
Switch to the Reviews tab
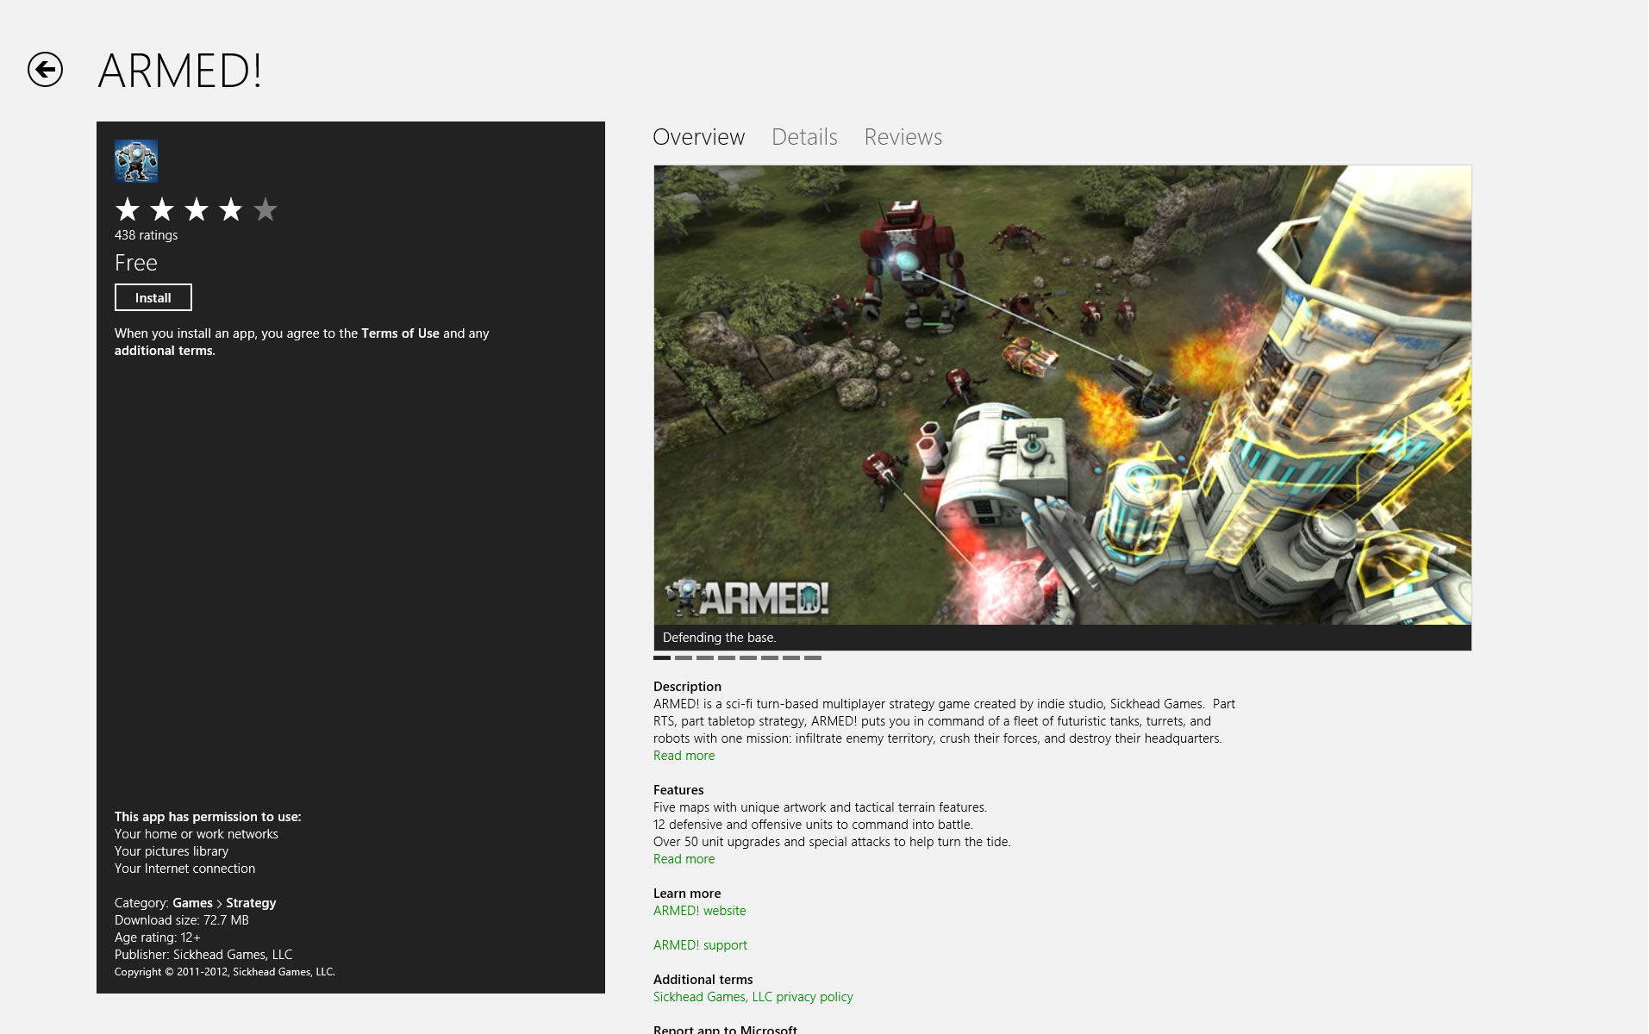tap(903, 137)
